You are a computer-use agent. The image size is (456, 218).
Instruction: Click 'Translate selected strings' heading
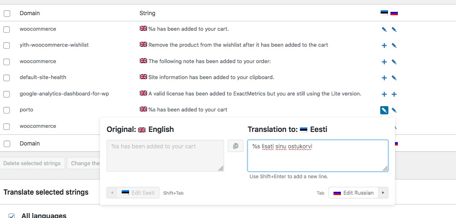(46, 192)
